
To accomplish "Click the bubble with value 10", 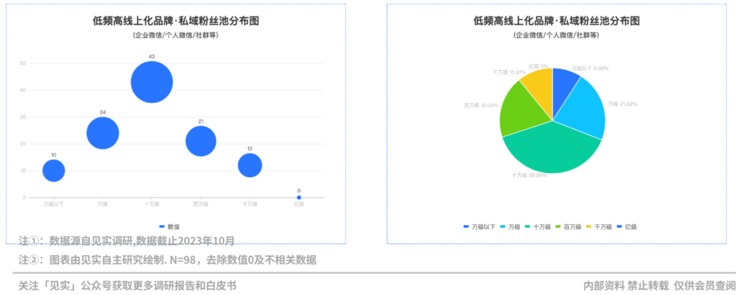I will pyautogui.click(x=54, y=171).
